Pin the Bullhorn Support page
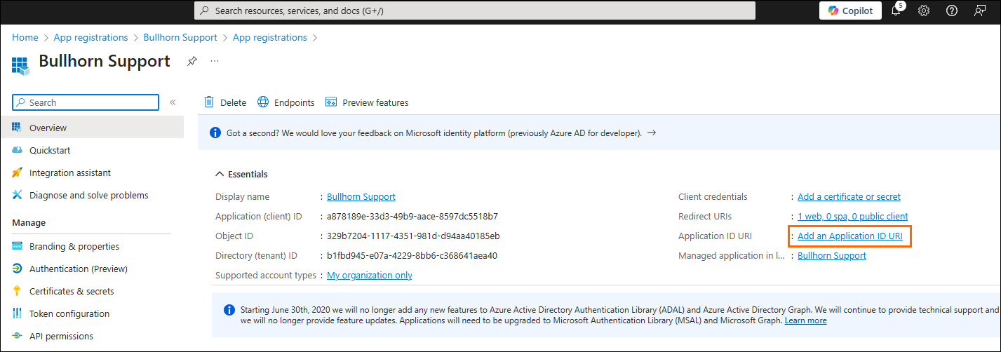This screenshot has height=352, width=1001. tap(192, 61)
